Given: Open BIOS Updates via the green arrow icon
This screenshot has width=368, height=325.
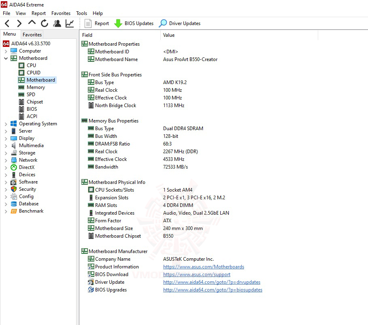Looking at the screenshot, I should click(x=119, y=23).
